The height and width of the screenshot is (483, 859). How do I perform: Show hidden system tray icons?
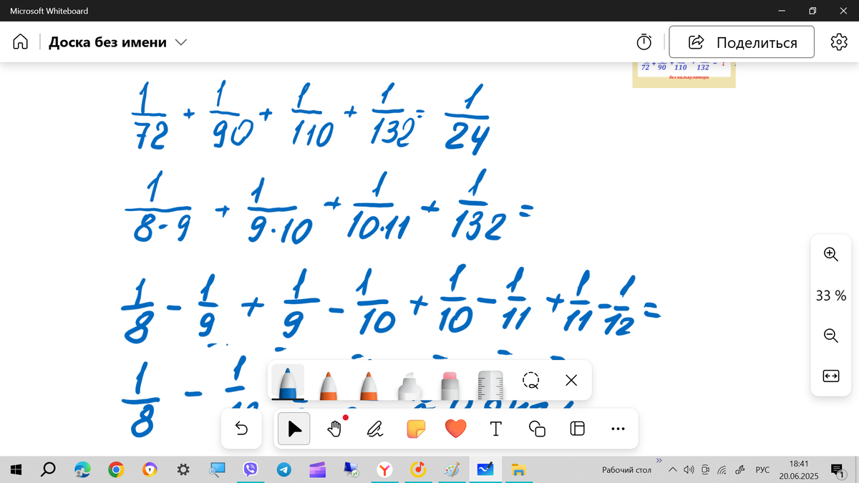pos(672,470)
